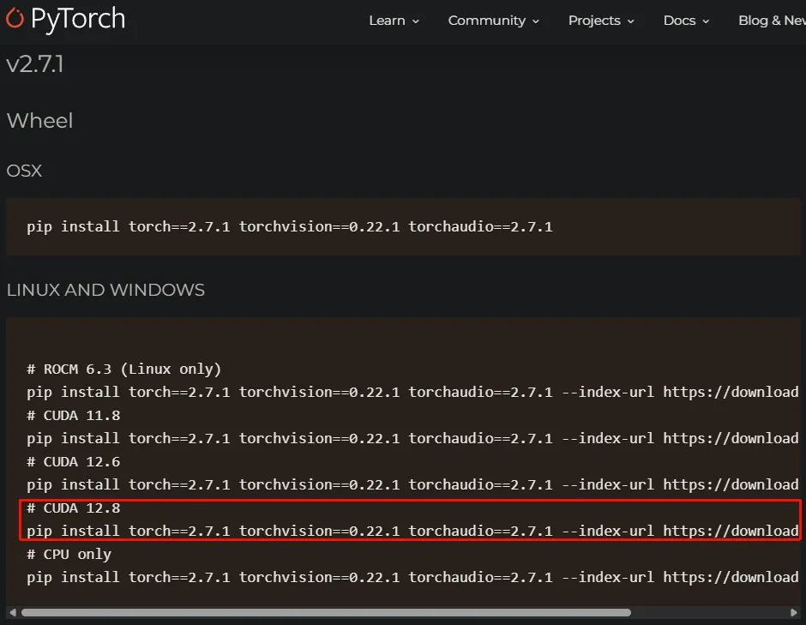The height and width of the screenshot is (625, 806).
Task: Click the Wheel heading
Action: tap(39, 121)
